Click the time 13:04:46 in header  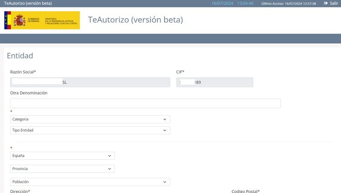(x=245, y=3)
